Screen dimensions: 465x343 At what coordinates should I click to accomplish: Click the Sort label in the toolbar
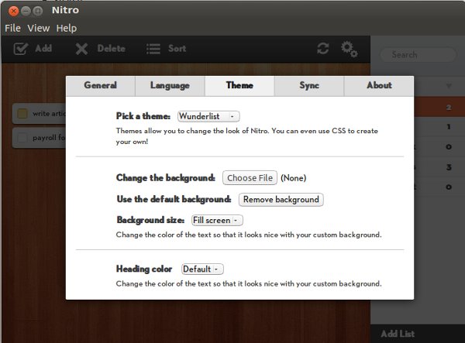click(177, 48)
